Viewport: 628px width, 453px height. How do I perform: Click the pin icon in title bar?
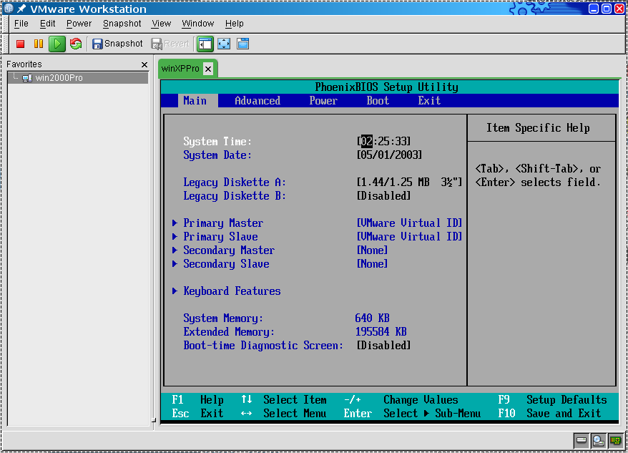(x=21, y=9)
